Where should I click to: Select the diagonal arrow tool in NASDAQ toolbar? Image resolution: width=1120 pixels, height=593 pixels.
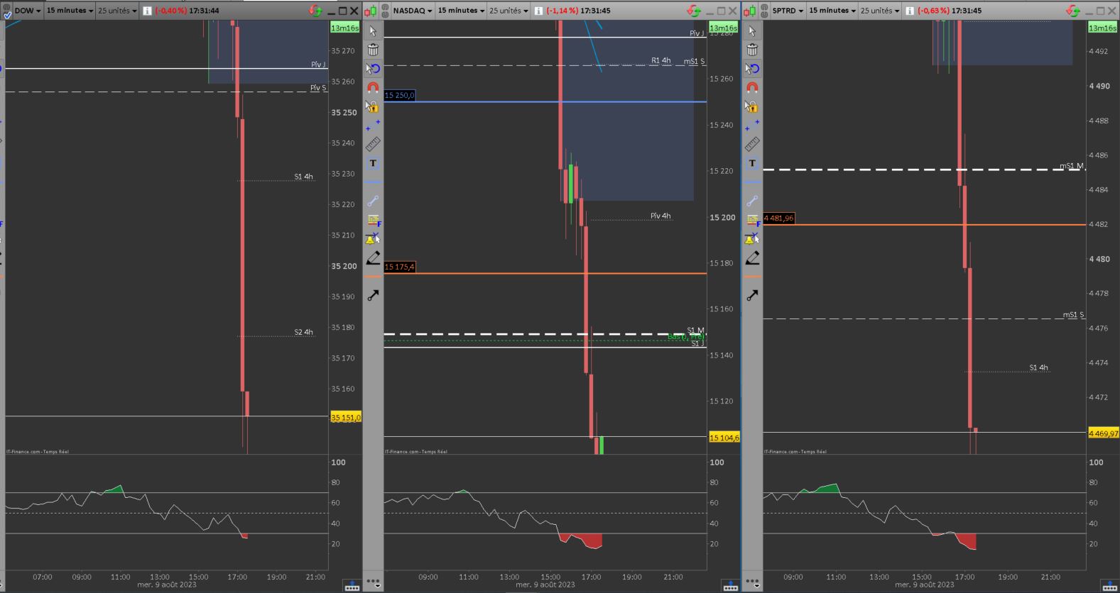(373, 295)
